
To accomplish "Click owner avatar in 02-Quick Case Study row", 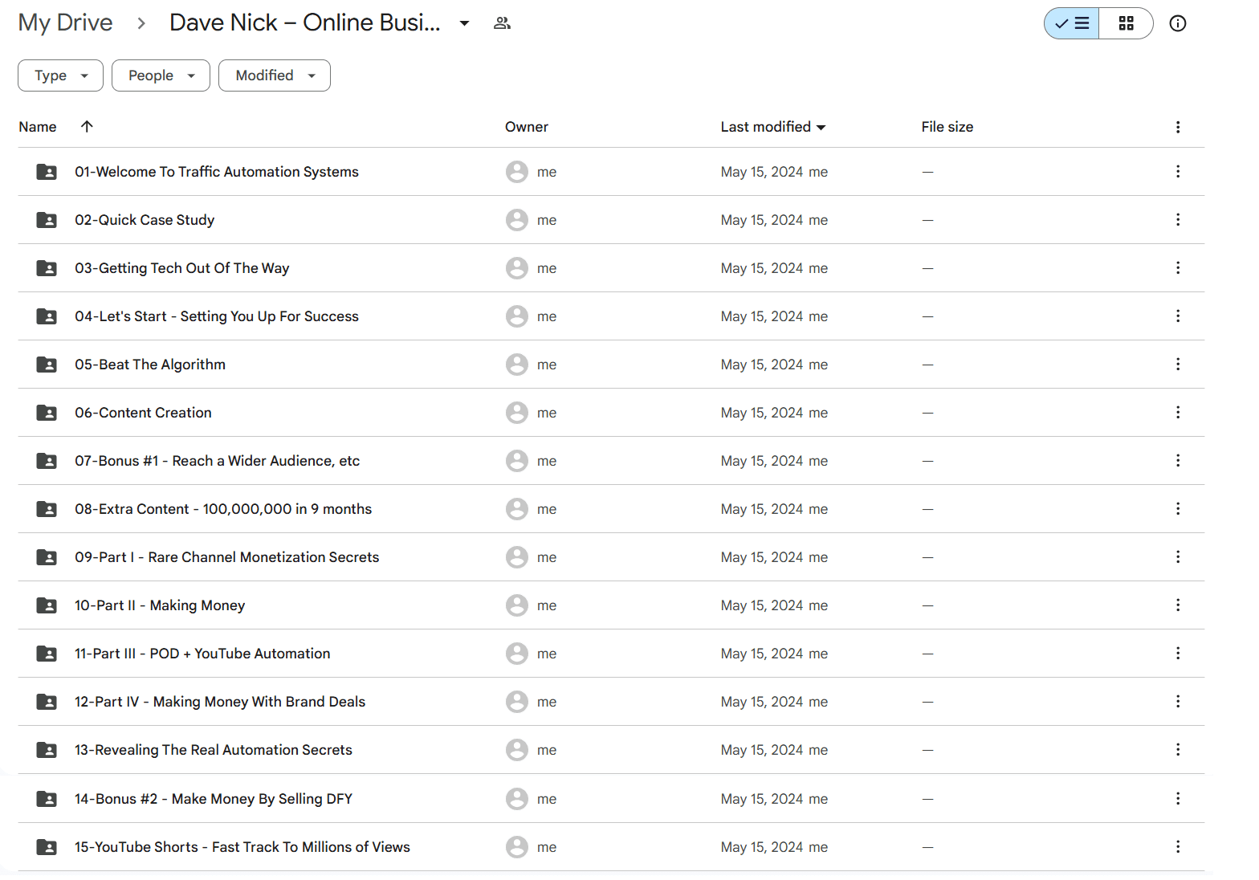I will pyautogui.click(x=516, y=220).
